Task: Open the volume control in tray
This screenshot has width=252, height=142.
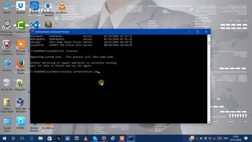Action: click(x=210, y=138)
